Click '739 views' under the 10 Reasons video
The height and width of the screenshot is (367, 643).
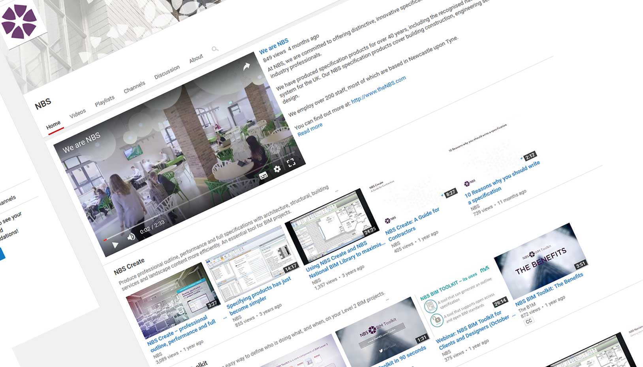coord(483,210)
